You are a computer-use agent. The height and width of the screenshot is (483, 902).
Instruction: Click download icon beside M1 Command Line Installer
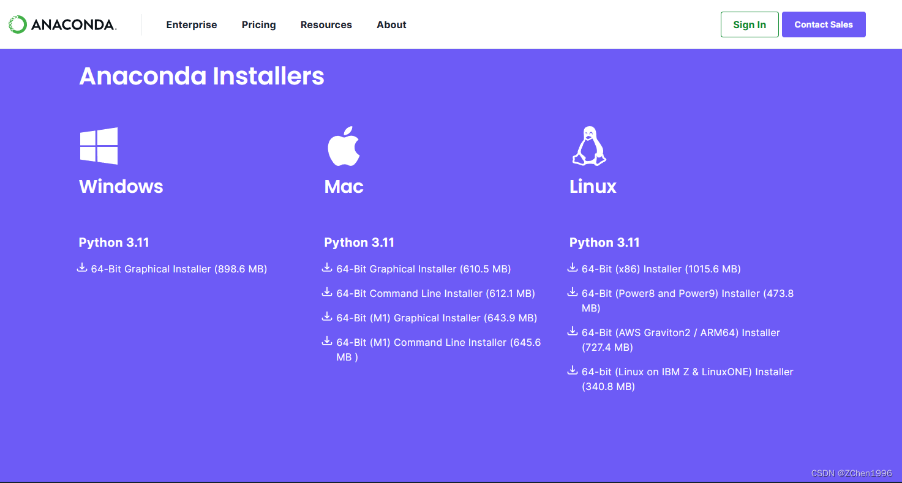click(327, 341)
